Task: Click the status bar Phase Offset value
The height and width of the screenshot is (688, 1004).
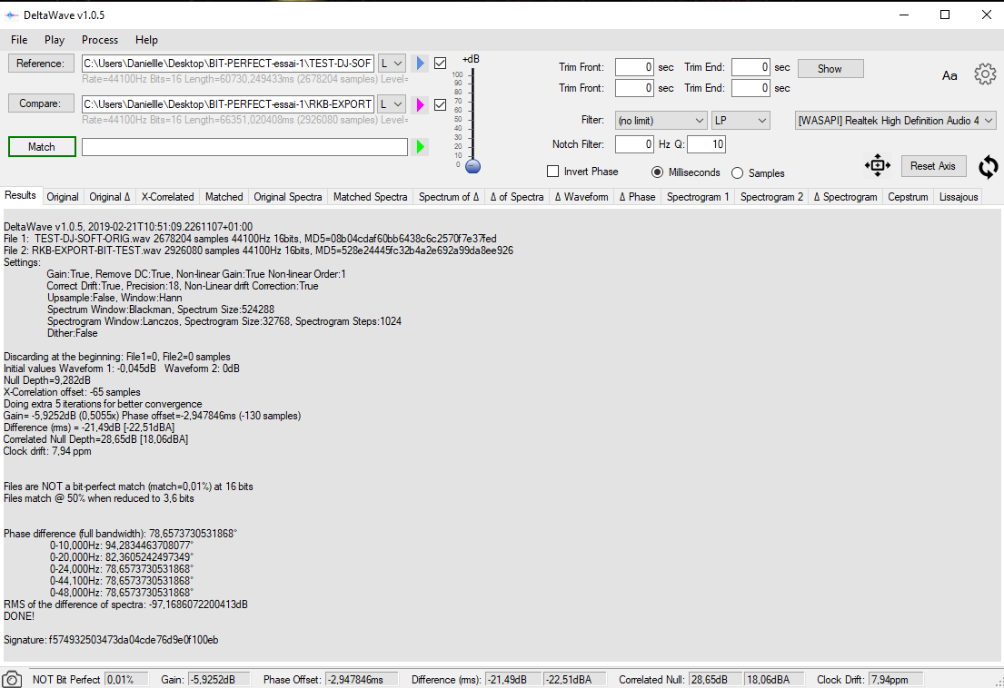Action: 361,679
